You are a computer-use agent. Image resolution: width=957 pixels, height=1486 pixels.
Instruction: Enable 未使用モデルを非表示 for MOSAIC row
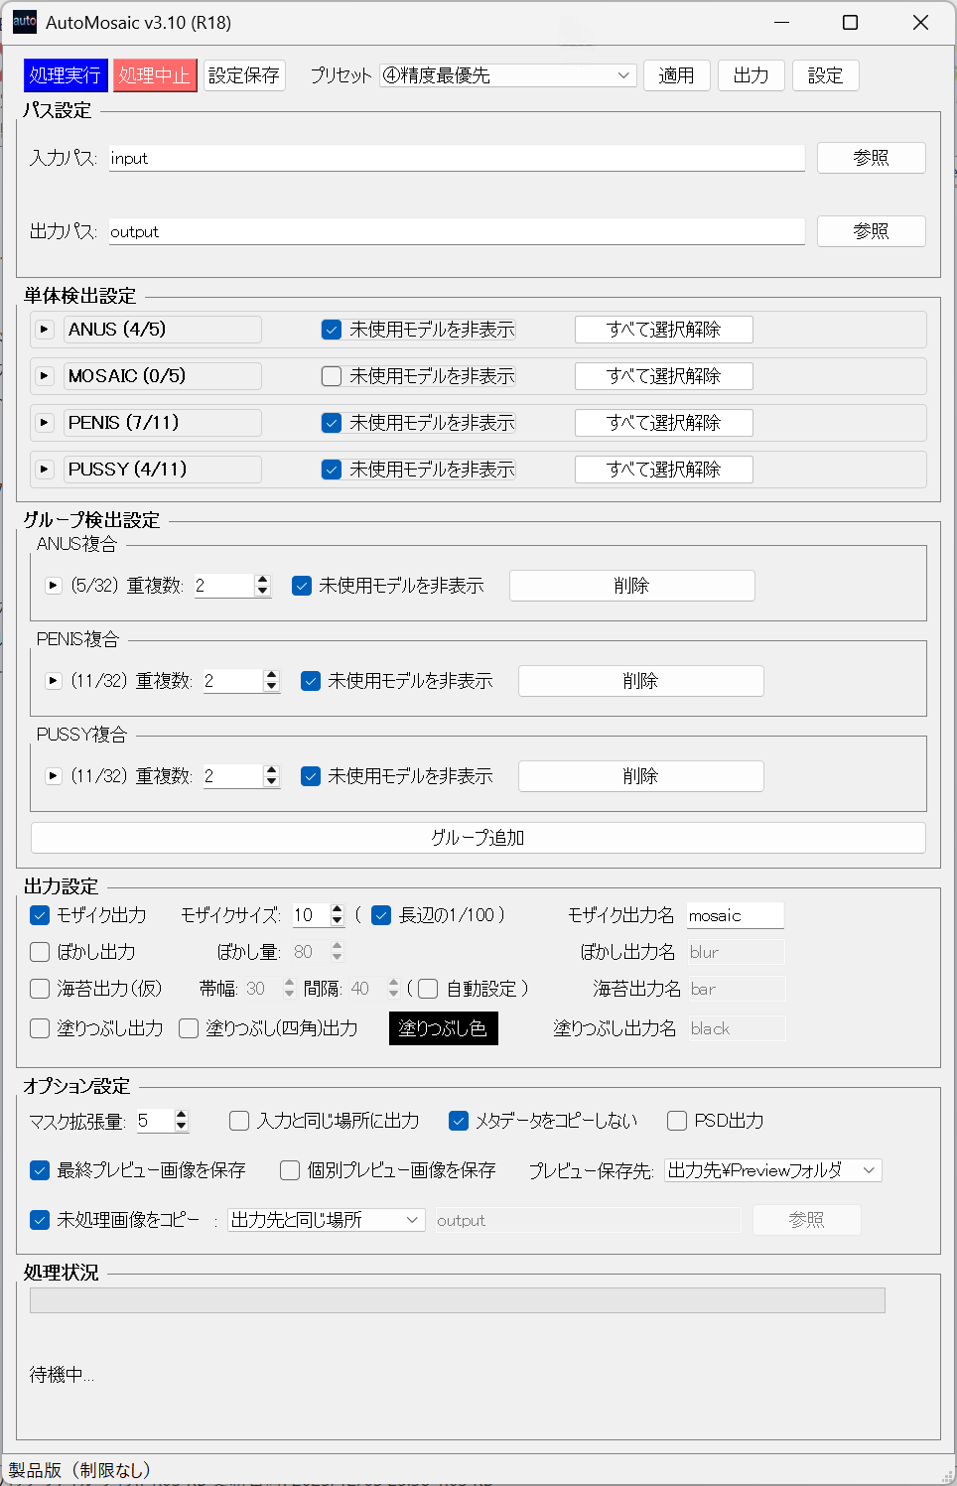click(x=332, y=376)
